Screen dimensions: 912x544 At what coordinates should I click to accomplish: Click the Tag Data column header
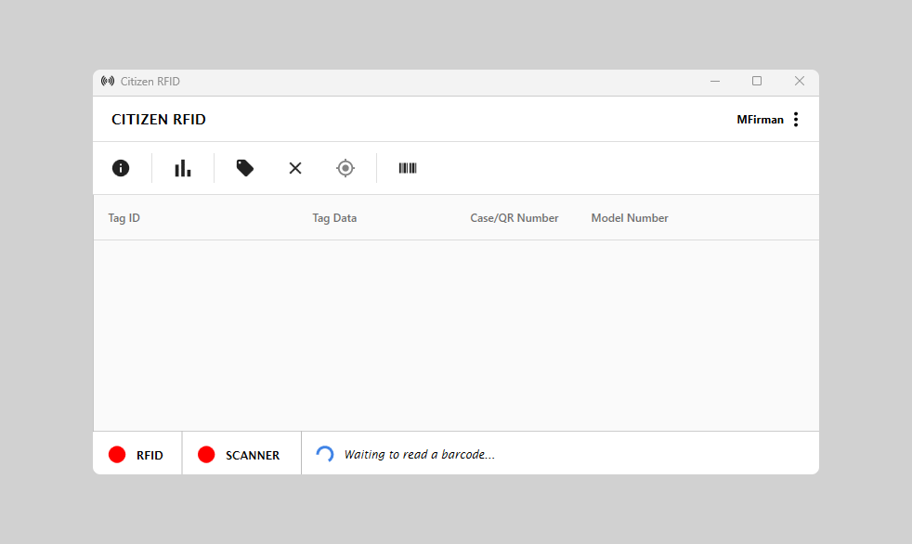coord(334,218)
